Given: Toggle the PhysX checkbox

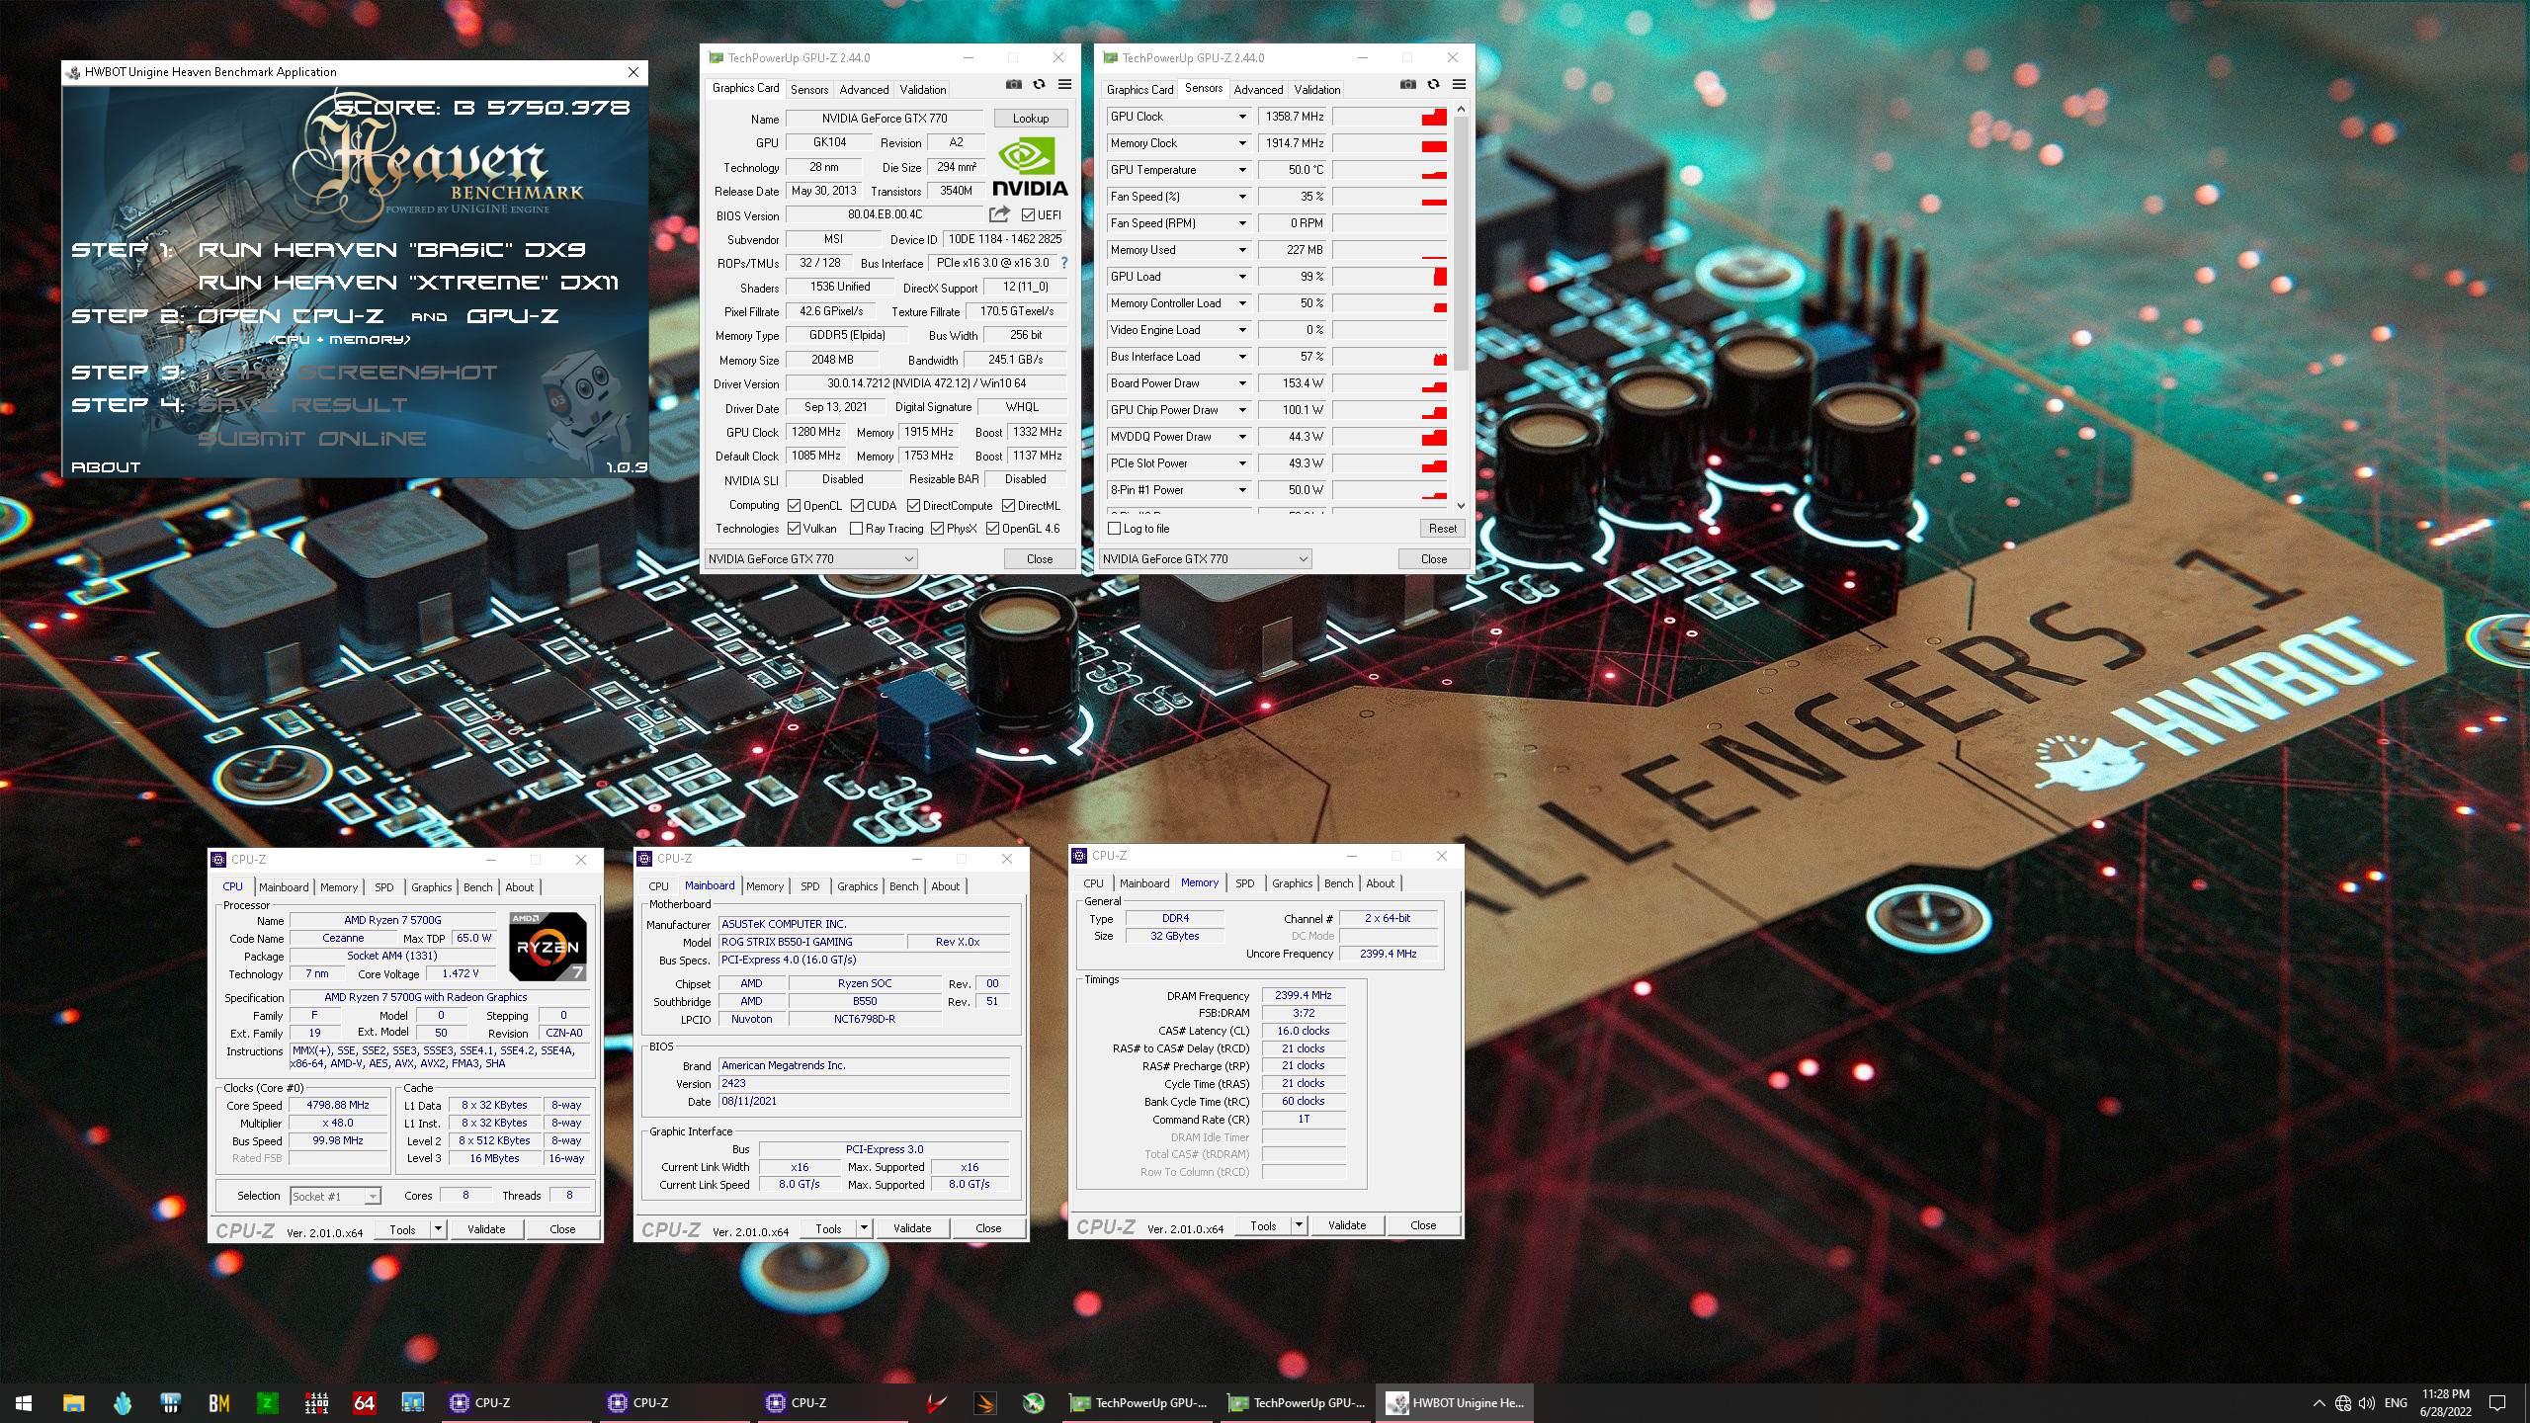Looking at the screenshot, I should coord(937,529).
